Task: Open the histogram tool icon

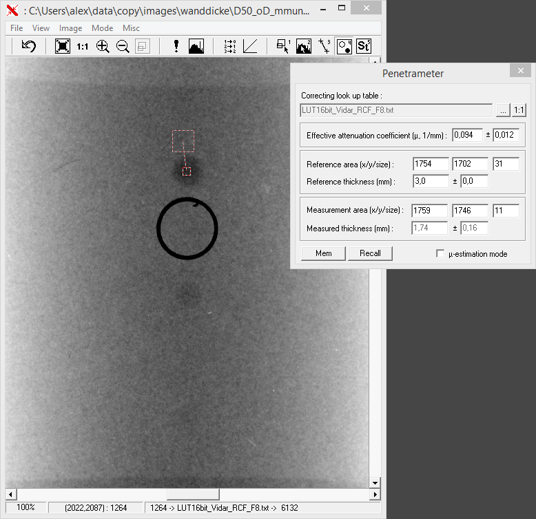Action: (x=196, y=46)
